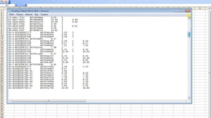211x118 pixels.
Task: Click the text B07DVNRZSQ
Action: [47, 86]
